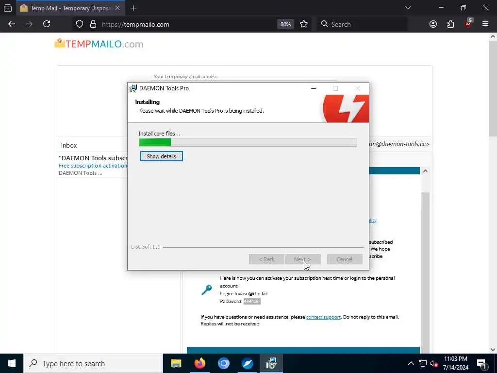Open the Windows Start menu
Image resolution: width=497 pixels, height=373 pixels.
tap(12, 363)
